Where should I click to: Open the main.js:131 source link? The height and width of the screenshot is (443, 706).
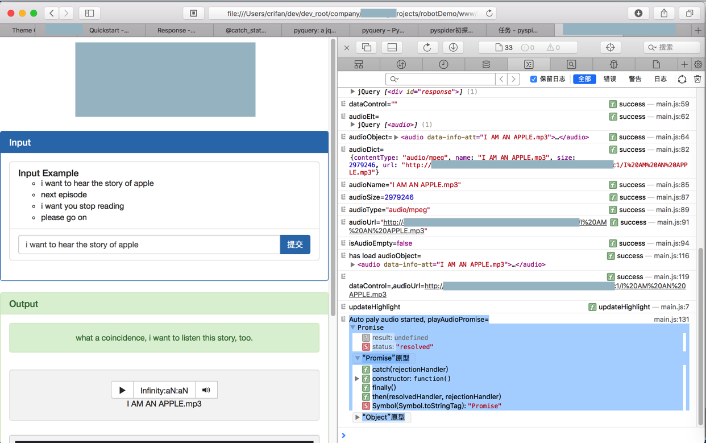(671, 320)
